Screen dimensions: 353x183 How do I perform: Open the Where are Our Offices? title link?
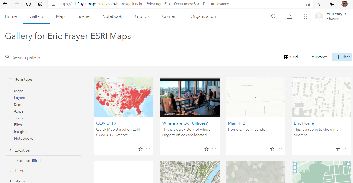[185, 123]
